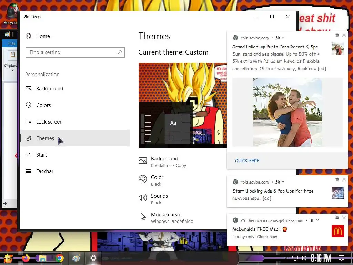353x265 pixels.
Task: Click the McDonald's logo thumbnail
Action: pos(338,231)
